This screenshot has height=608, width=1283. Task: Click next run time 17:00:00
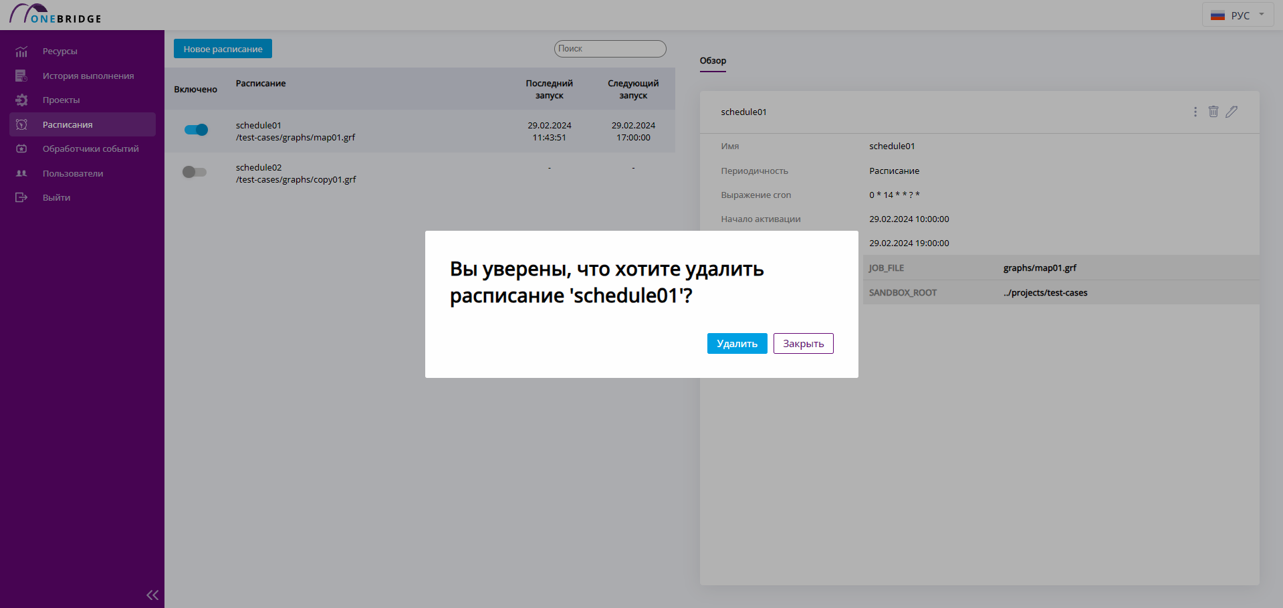coord(633,137)
